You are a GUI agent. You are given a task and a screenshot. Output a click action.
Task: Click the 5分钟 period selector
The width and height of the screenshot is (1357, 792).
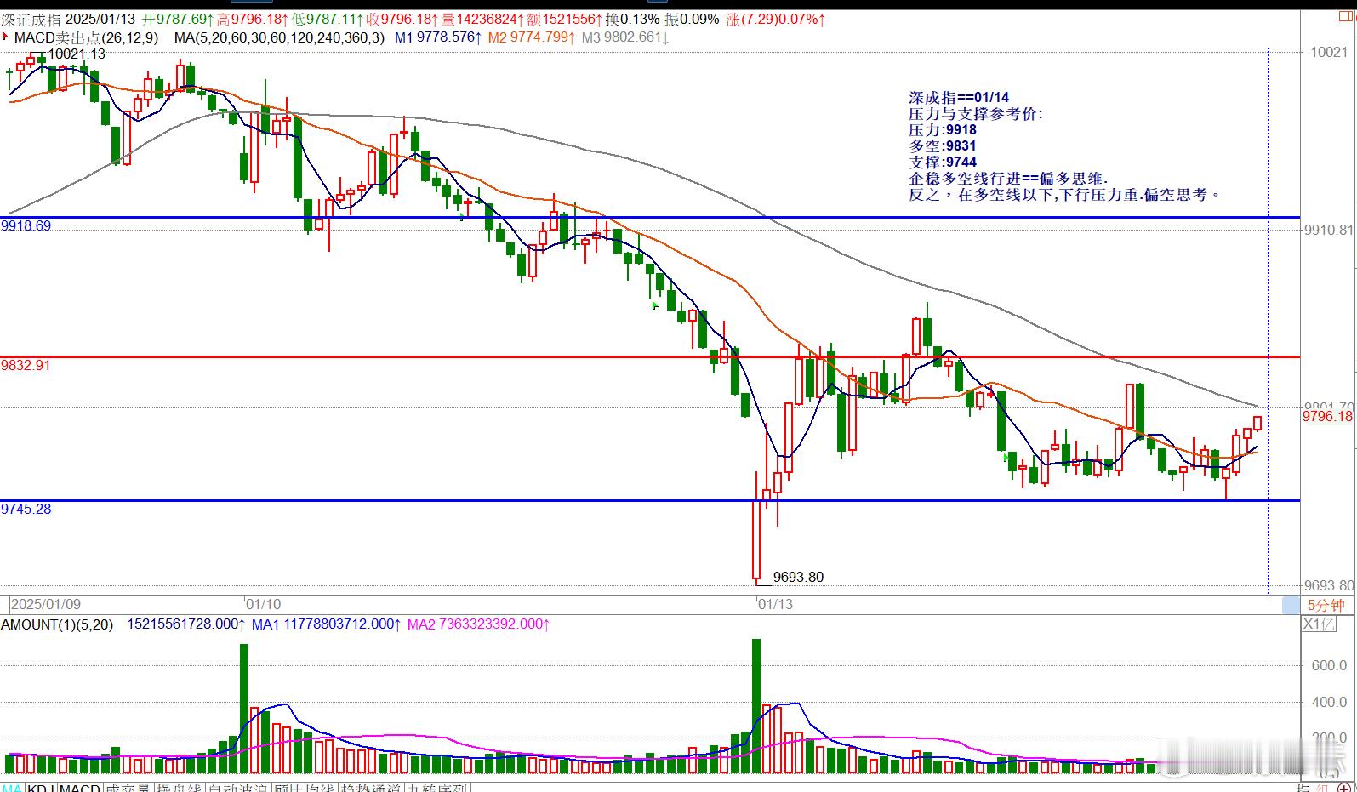(1326, 605)
